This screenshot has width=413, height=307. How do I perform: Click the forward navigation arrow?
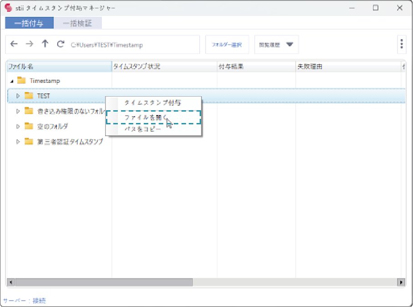point(29,44)
